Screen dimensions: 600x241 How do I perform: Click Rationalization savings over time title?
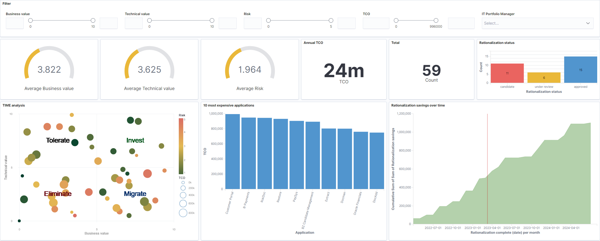418,105
